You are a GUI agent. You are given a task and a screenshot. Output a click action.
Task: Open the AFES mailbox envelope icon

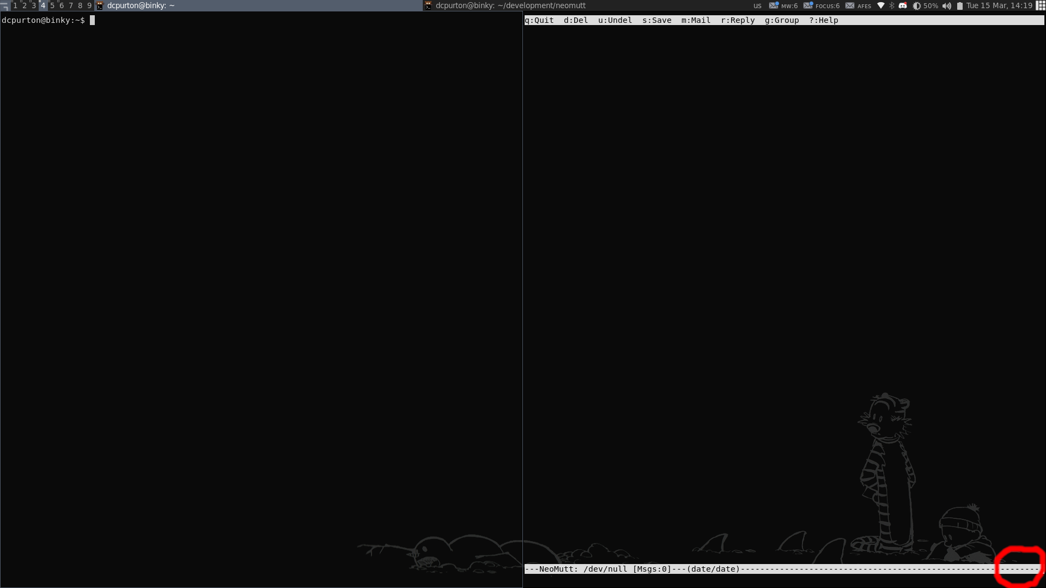850,5
